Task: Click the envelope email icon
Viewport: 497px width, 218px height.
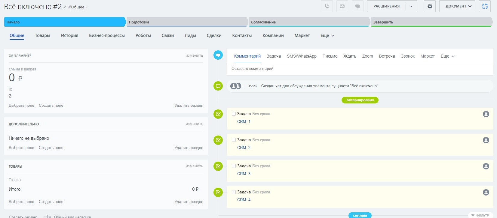Action: [342, 6]
